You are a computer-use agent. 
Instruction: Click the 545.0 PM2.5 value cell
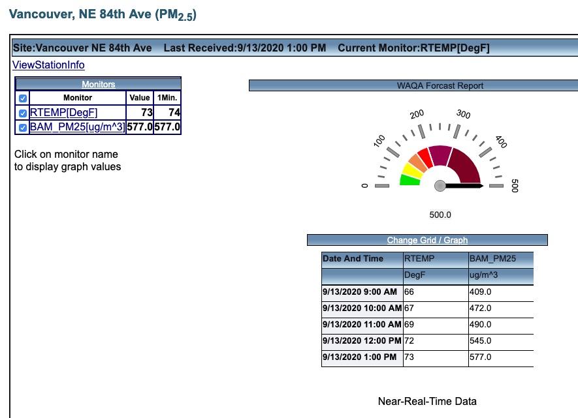coord(501,342)
